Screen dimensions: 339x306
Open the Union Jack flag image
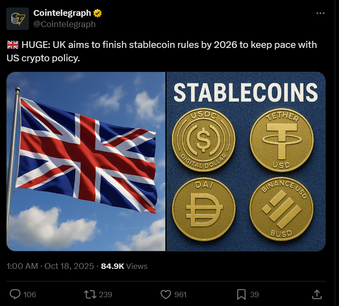[x=86, y=161]
